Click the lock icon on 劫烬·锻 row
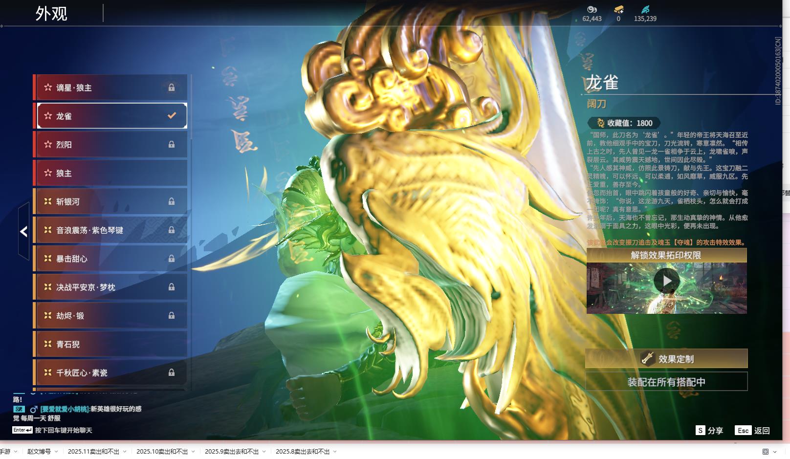The height and width of the screenshot is (459, 790). (172, 315)
